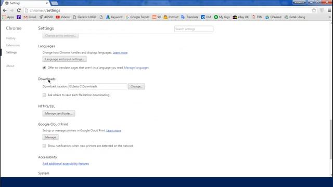Open the Gmail bookmark
The height and width of the screenshot is (187, 333).
30,17
